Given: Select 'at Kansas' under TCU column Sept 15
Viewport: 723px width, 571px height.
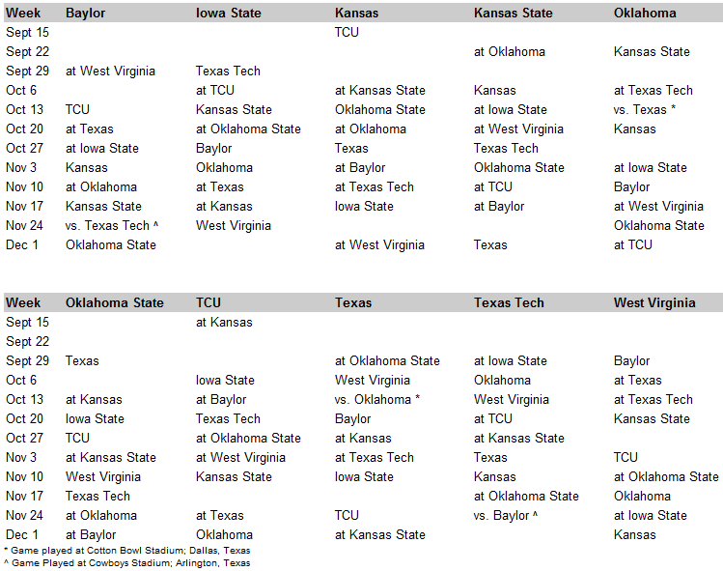Looking at the screenshot, I should pos(224,322).
